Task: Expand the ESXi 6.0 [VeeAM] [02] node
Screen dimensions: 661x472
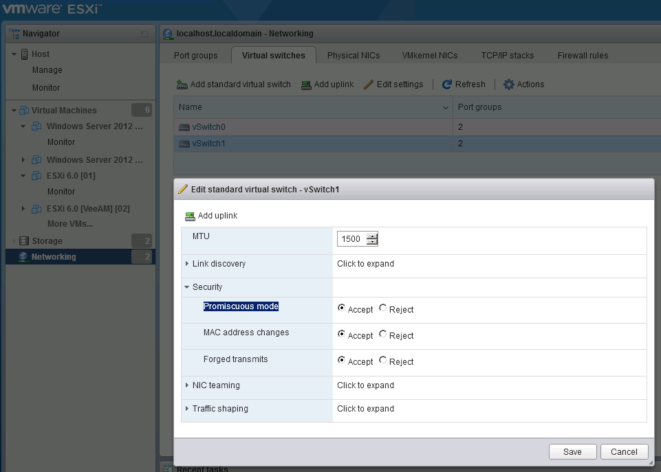Action: point(23,208)
